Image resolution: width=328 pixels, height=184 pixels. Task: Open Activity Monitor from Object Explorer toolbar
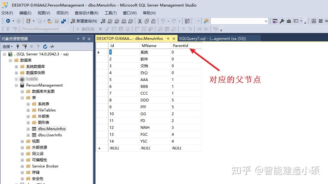click(53, 46)
